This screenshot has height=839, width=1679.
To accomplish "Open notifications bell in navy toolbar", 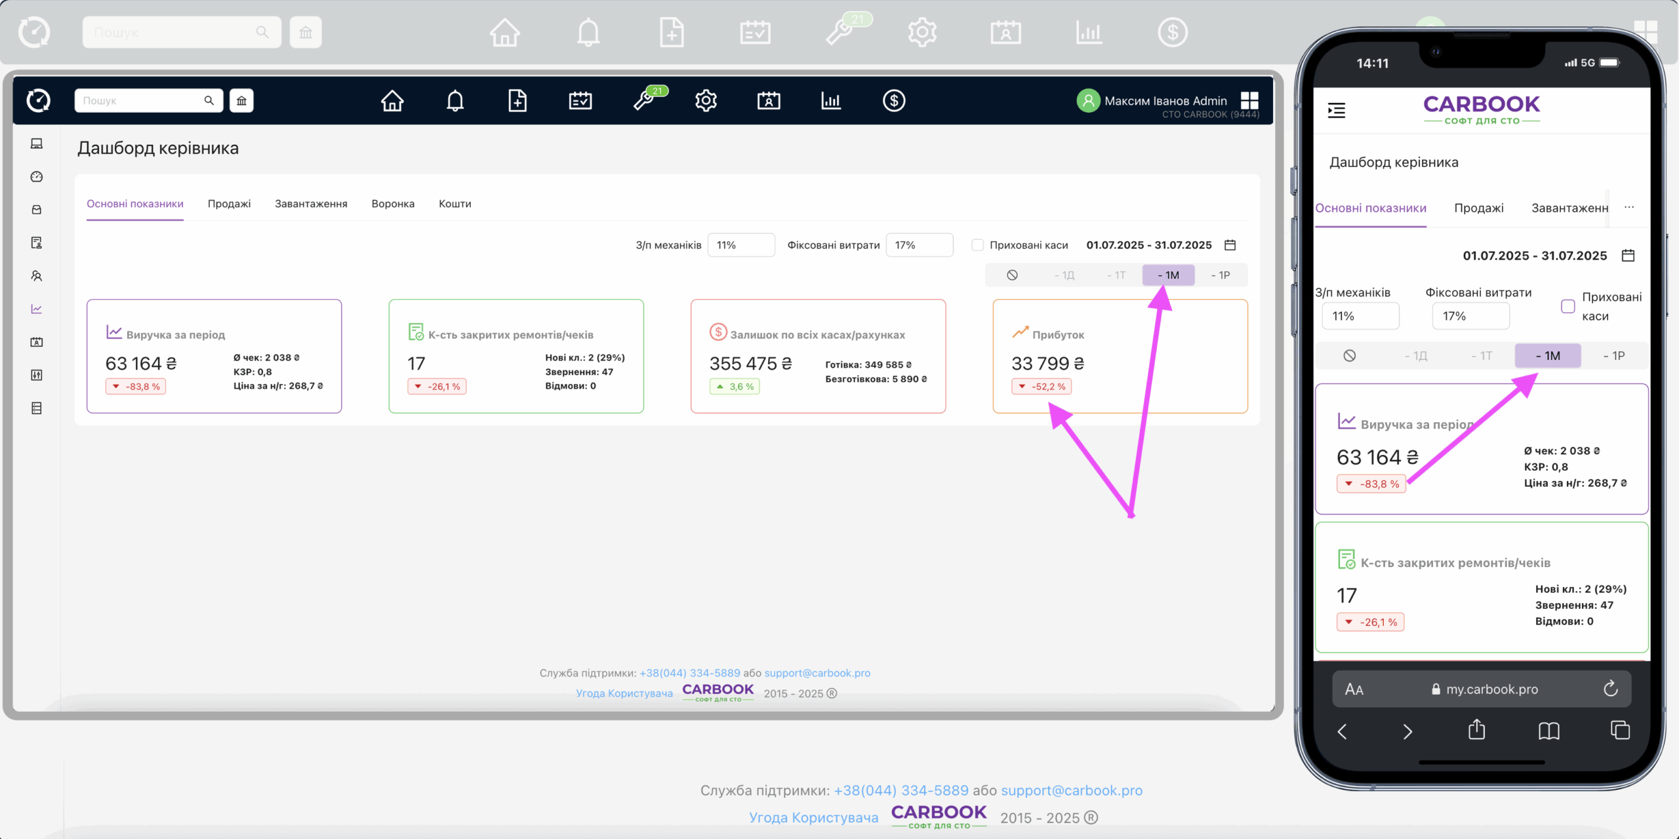I will (455, 101).
